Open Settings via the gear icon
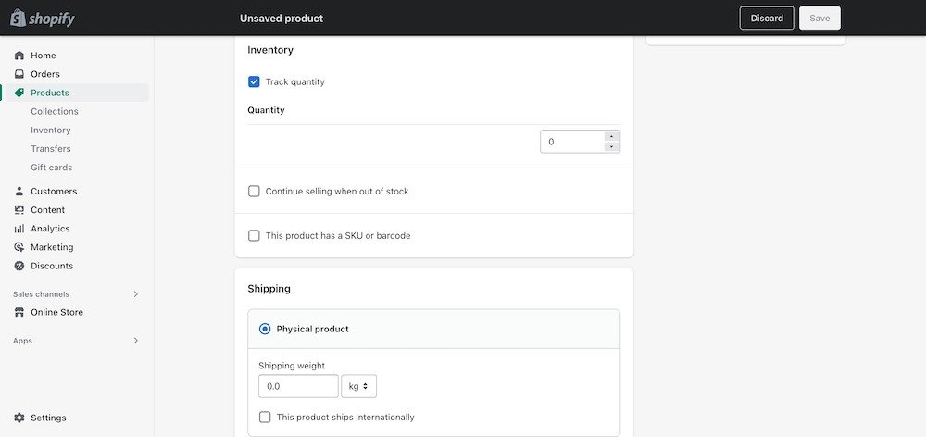Image resolution: width=926 pixels, height=437 pixels. [x=19, y=418]
